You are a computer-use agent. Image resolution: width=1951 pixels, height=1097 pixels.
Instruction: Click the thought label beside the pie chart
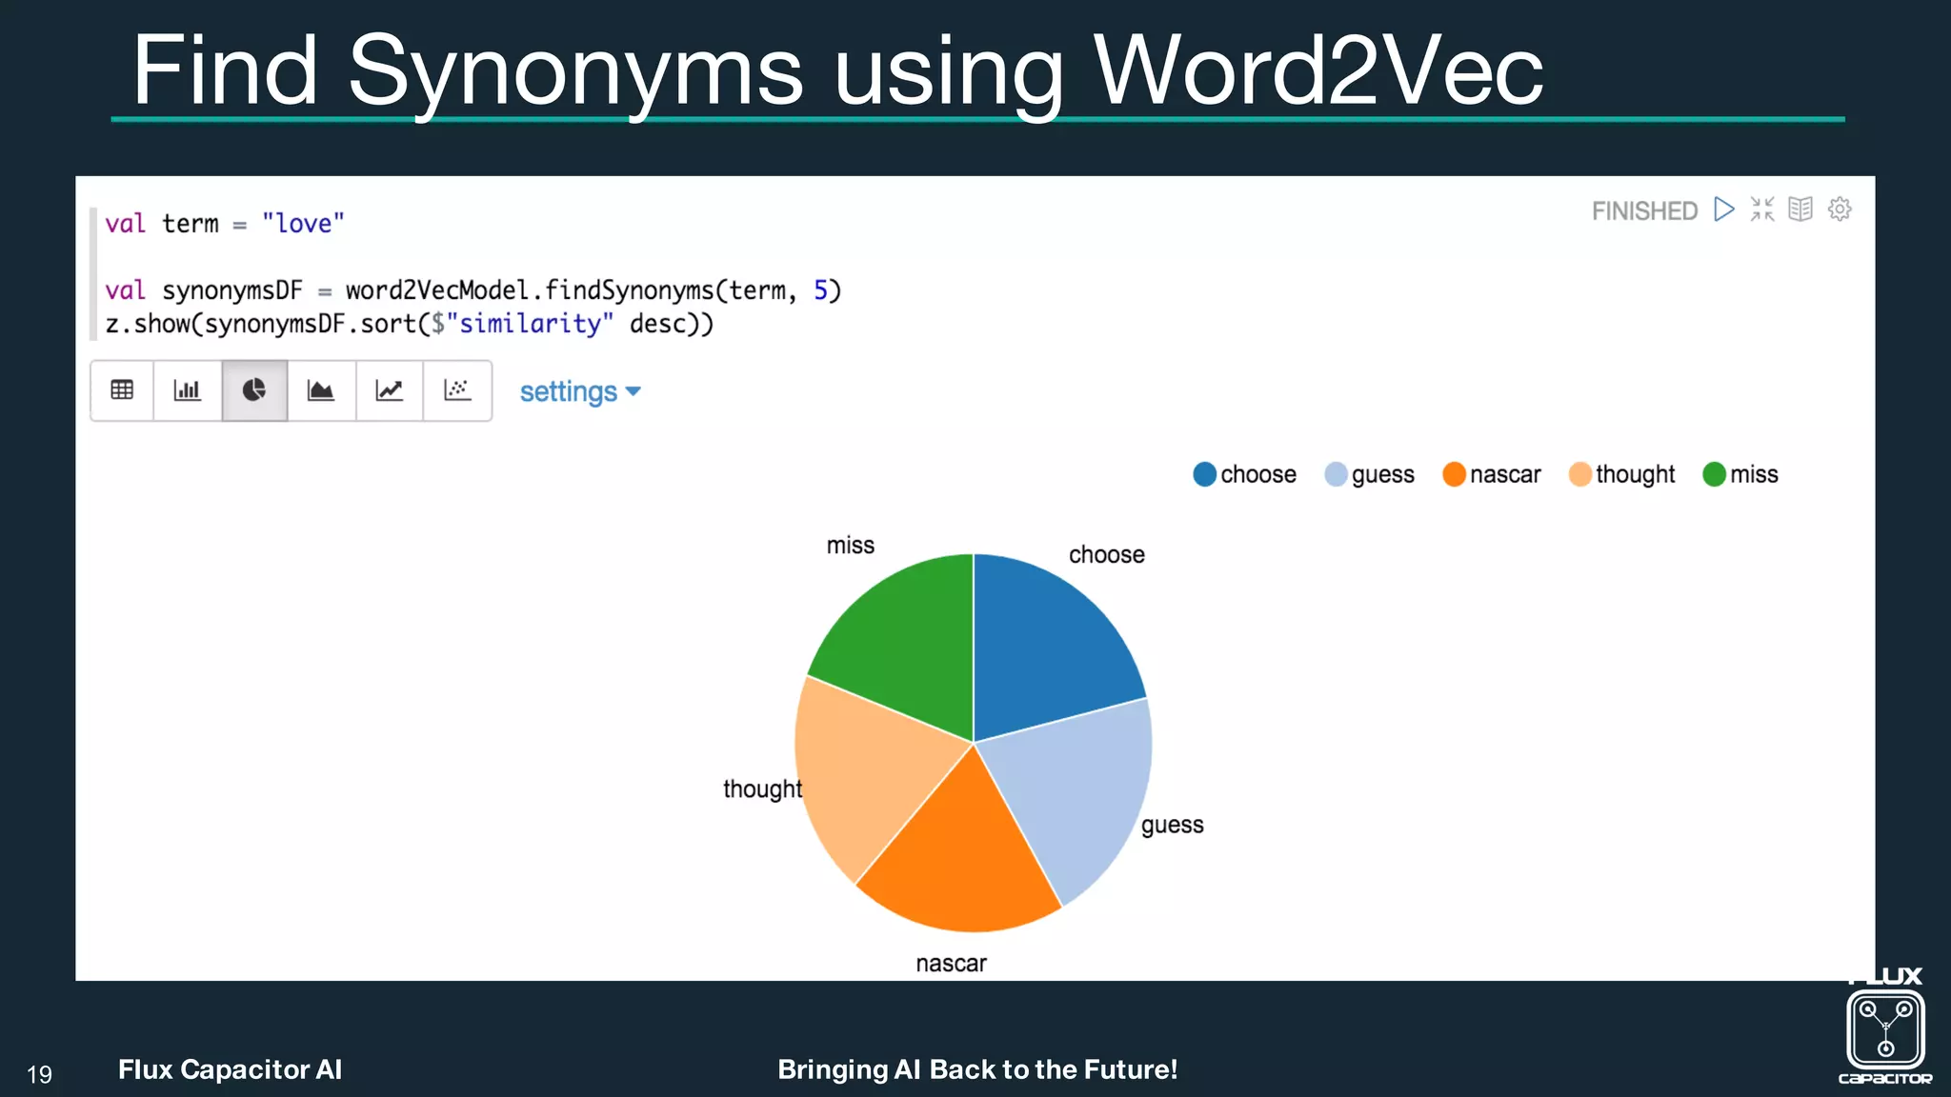pos(762,789)
